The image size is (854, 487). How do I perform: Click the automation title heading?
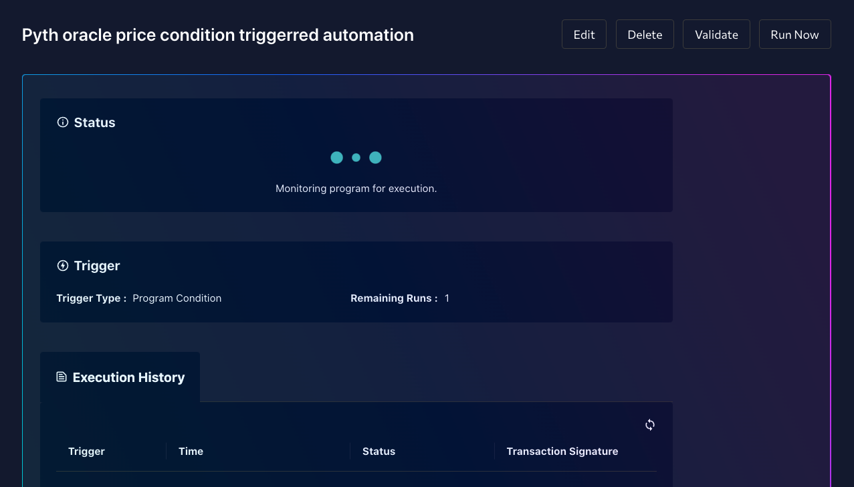click(217, 34)
